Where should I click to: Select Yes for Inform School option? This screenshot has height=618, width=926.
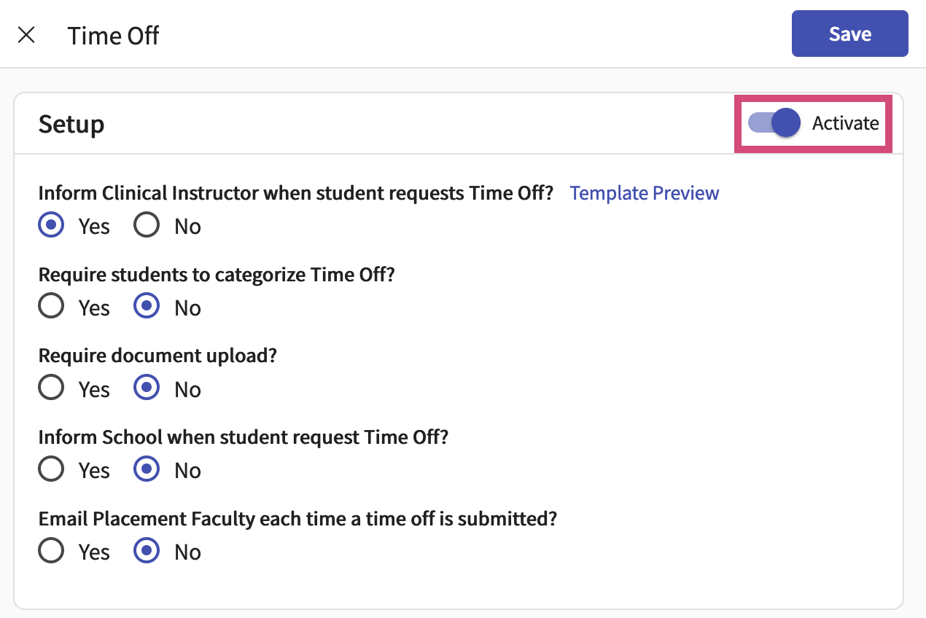tap(51, 470)
